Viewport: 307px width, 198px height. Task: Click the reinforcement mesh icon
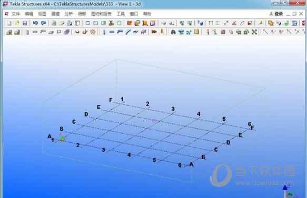pyautogui.click(x=93, y=32)
